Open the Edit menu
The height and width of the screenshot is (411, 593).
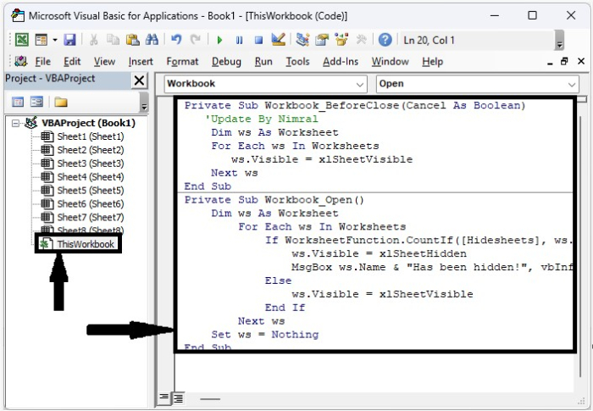[x=72, y=62]
